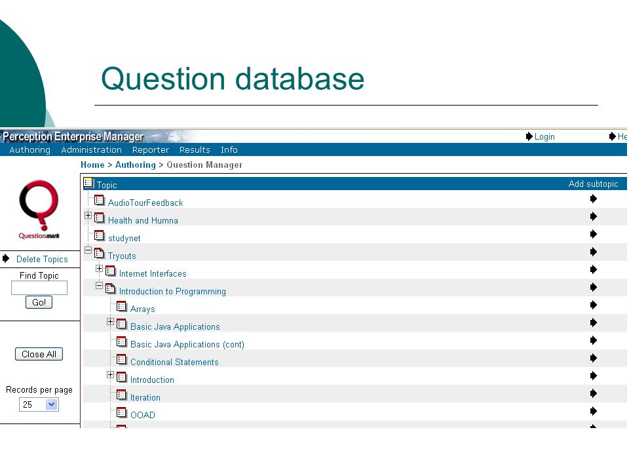Open the Iteration topic link
The image size is (629, 472).
click(x=145, y=397)
